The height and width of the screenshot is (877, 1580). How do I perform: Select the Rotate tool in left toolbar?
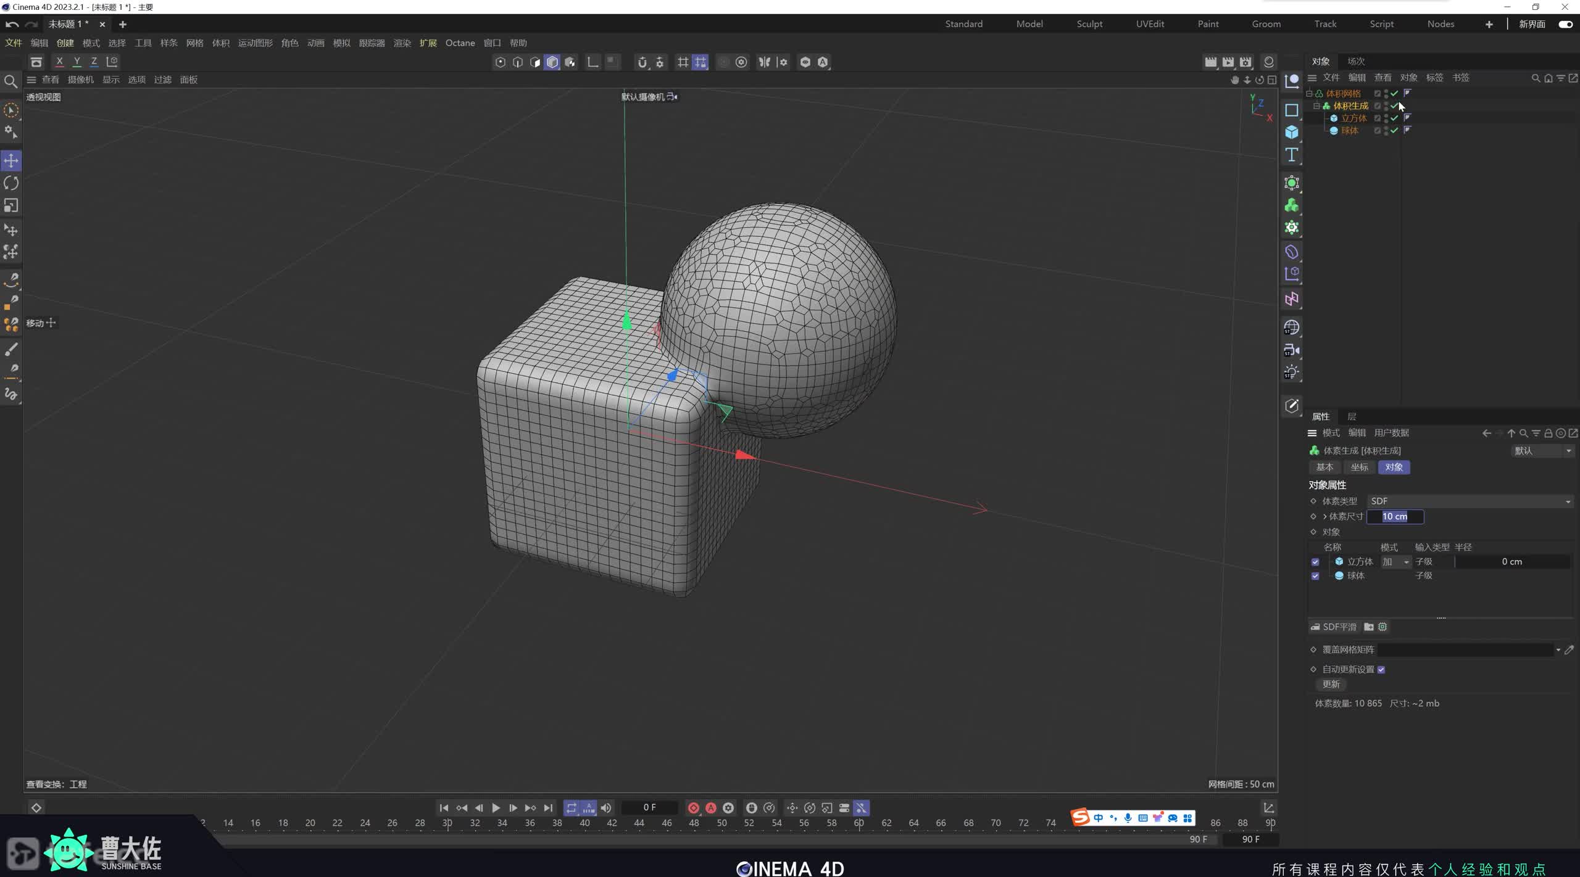(11, 183)
